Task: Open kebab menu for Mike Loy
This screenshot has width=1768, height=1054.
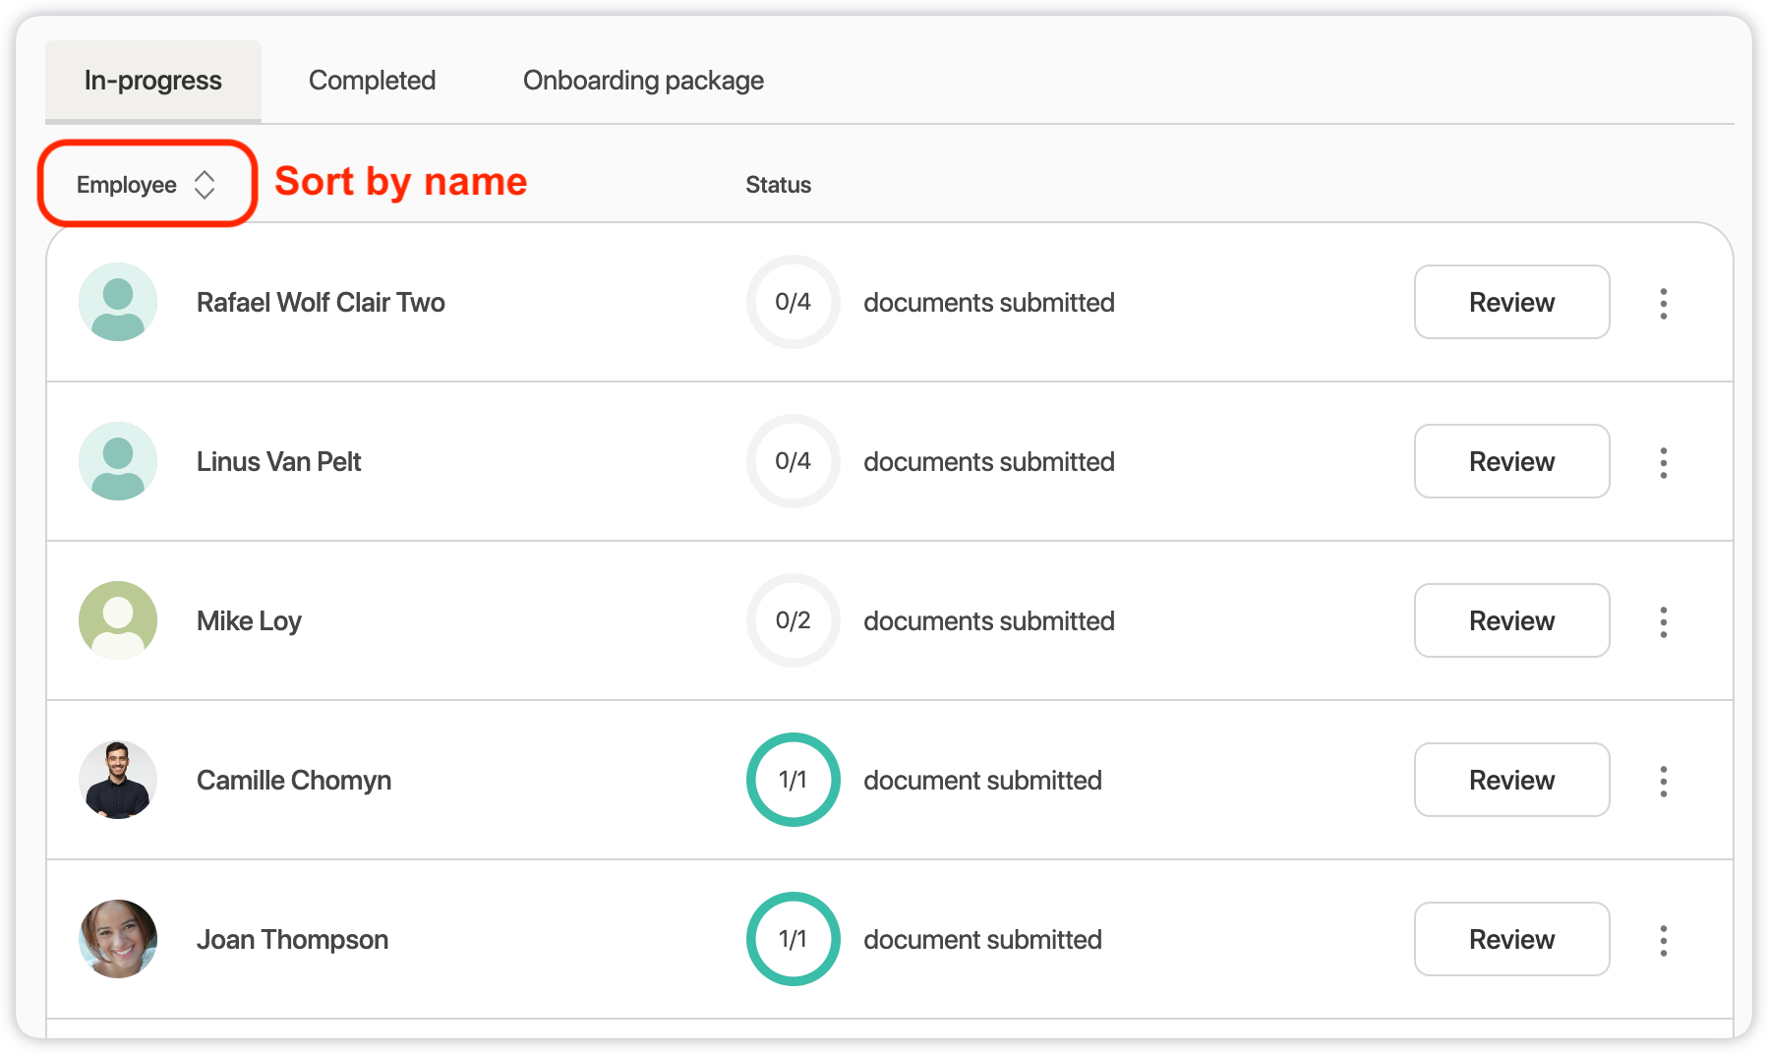Action: [x=1663, y=621]
